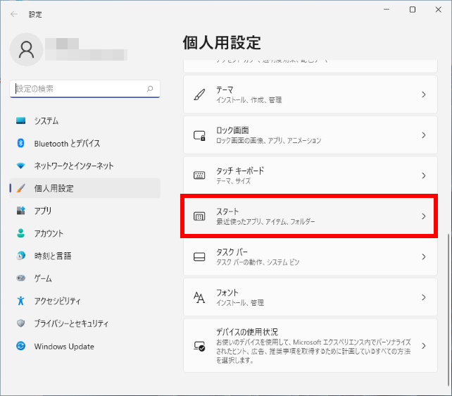
Task: Click the アカウント person icon
Action: point(20,233)
